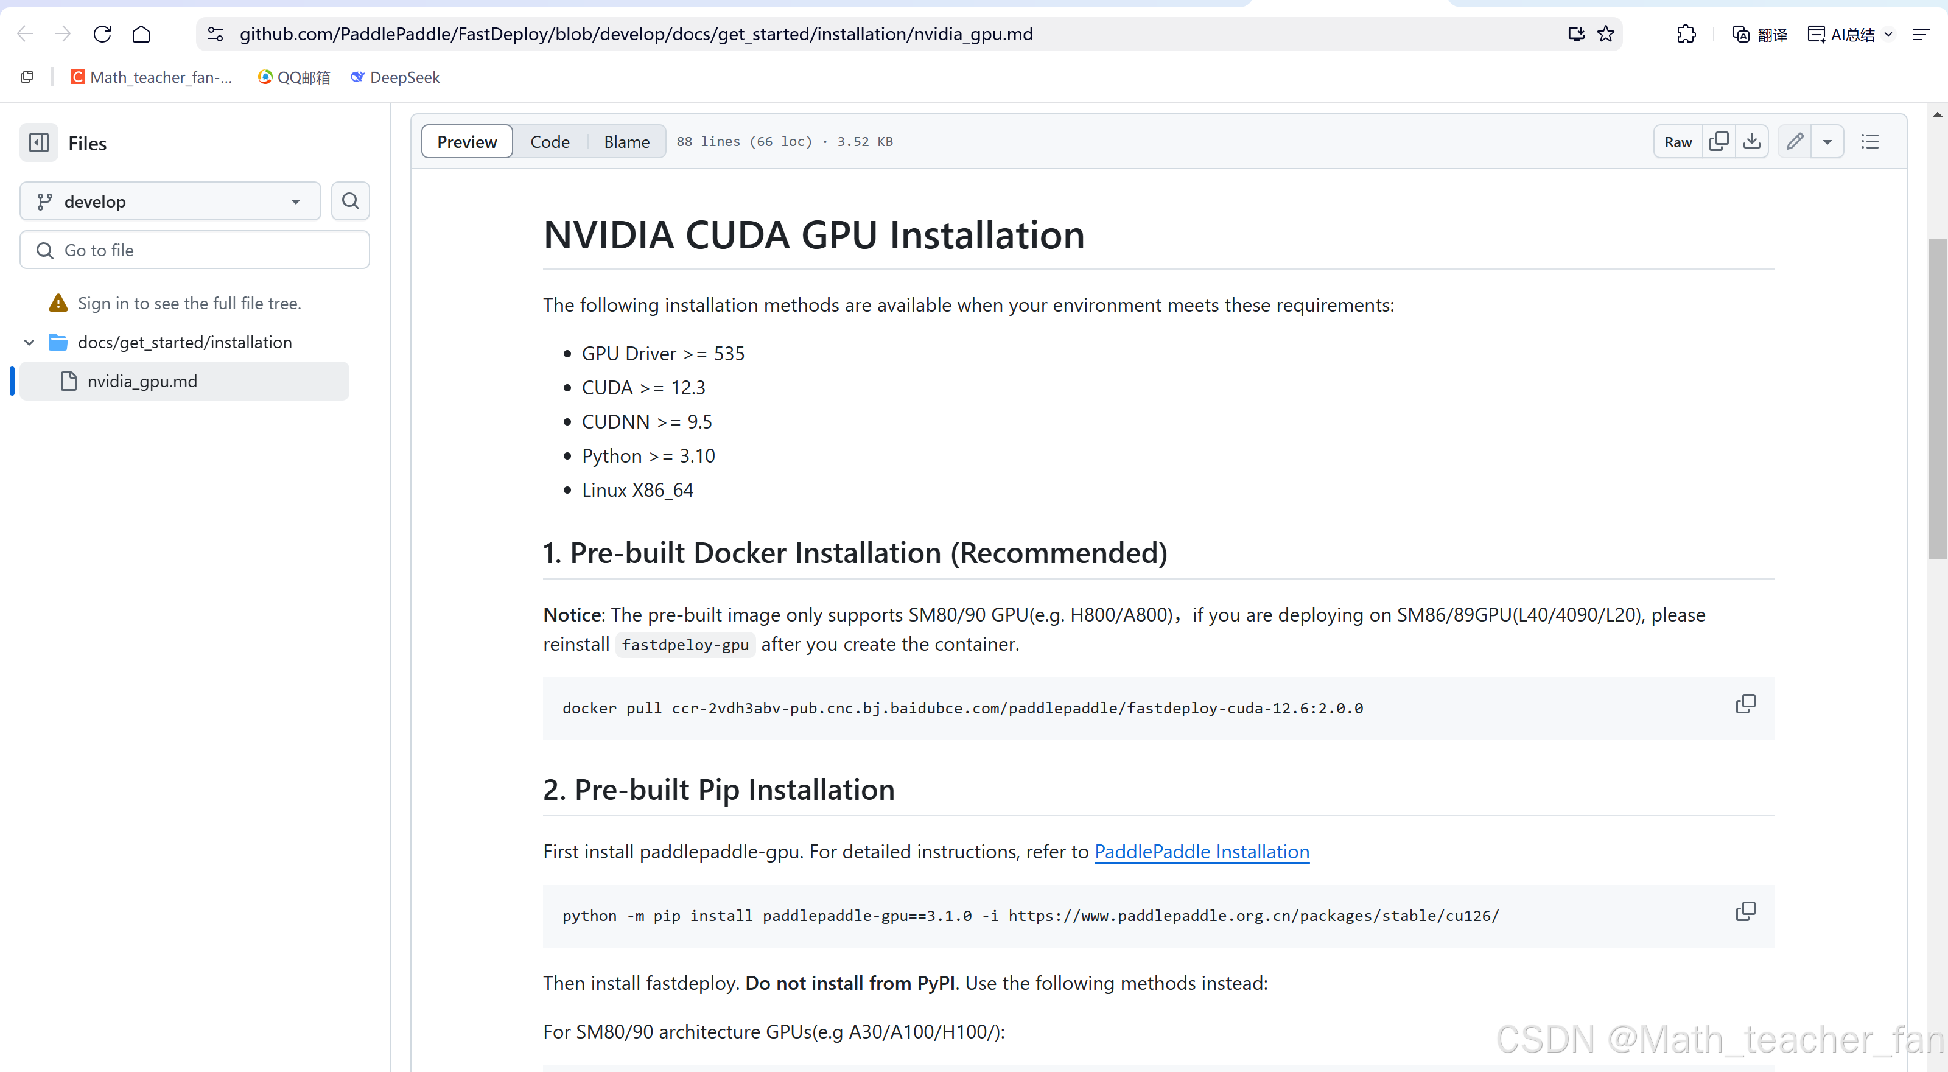This screenshot has width=1948, height=1072.
Task: Click the 'NVIDIA CUDA GPU Installation' heading
Action: click(x=814, y=235)
